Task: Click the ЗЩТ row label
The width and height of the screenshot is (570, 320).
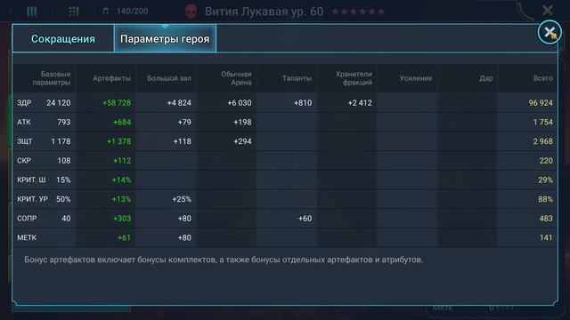Action: pos(24,141)
